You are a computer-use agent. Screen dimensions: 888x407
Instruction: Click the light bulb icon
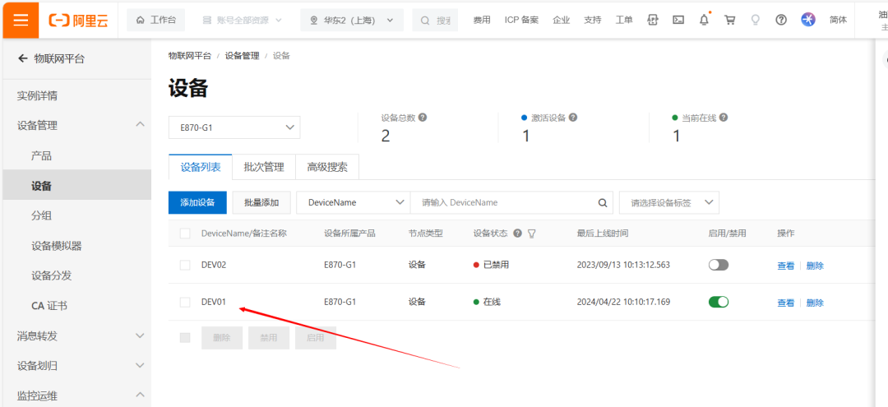(755, 20)
